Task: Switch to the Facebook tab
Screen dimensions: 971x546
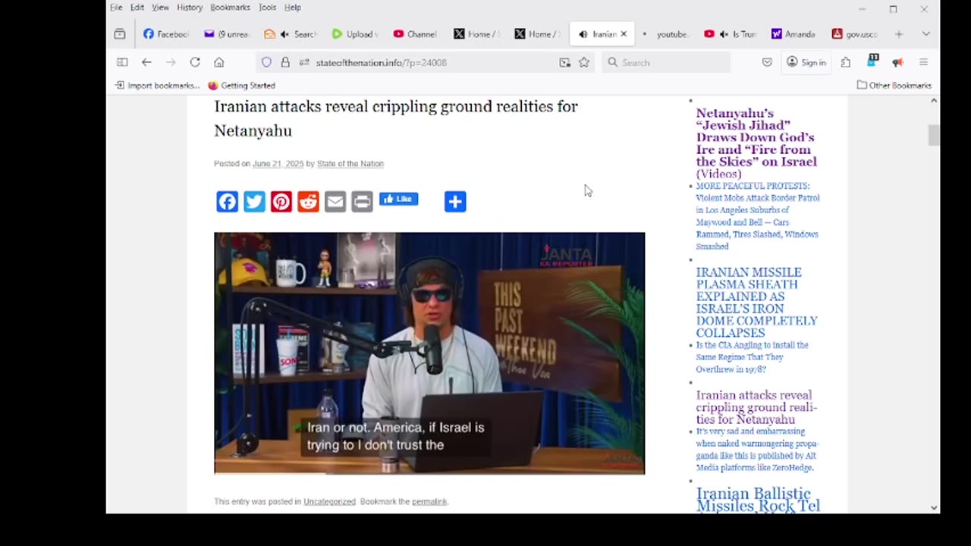Action: click(x=166, y=34)
